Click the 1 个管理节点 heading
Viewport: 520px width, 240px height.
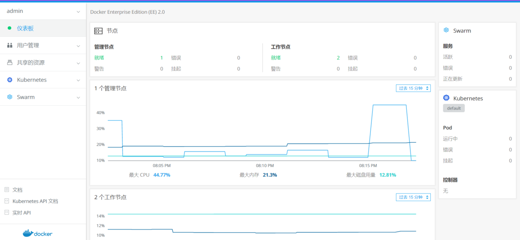coord(110,88)
